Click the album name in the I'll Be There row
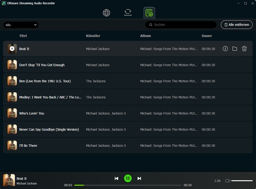Viewport: 256px width, 189px height. pyautogui.click(x=169, y=145)
